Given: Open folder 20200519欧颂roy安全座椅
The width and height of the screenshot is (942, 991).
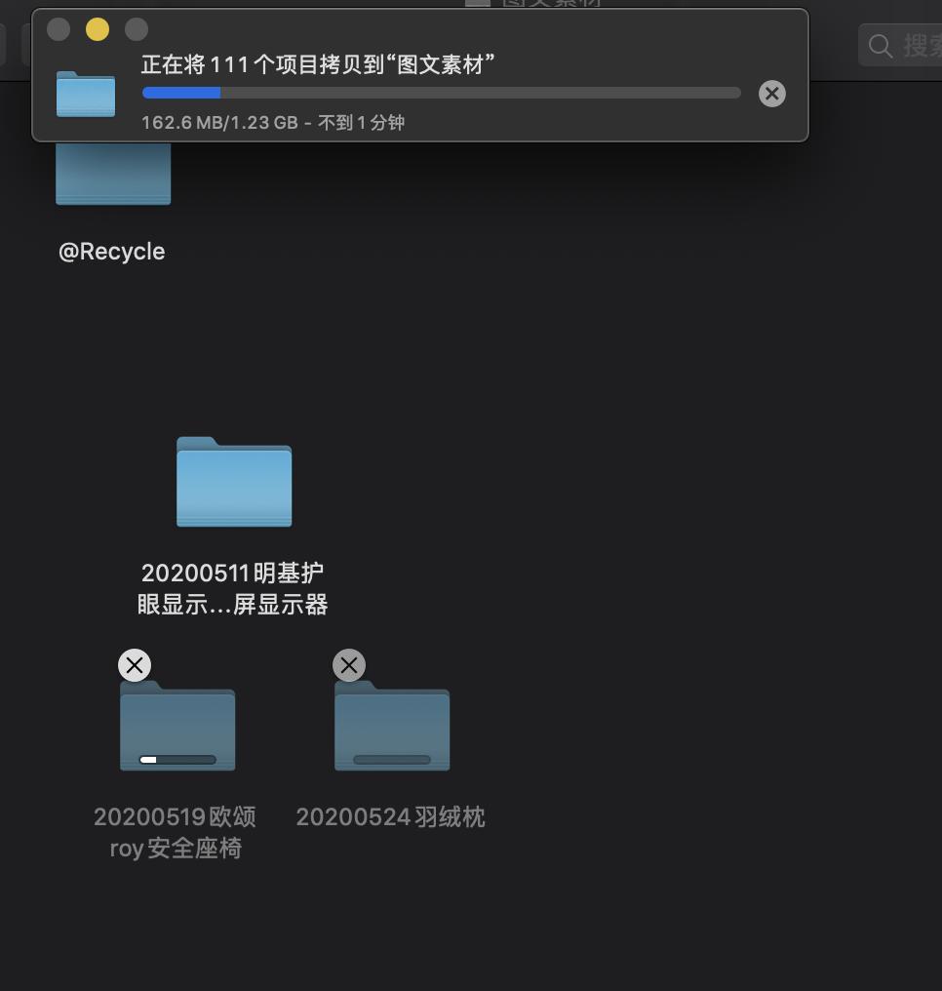Looking at the screenshot, I should pos(177,728).
